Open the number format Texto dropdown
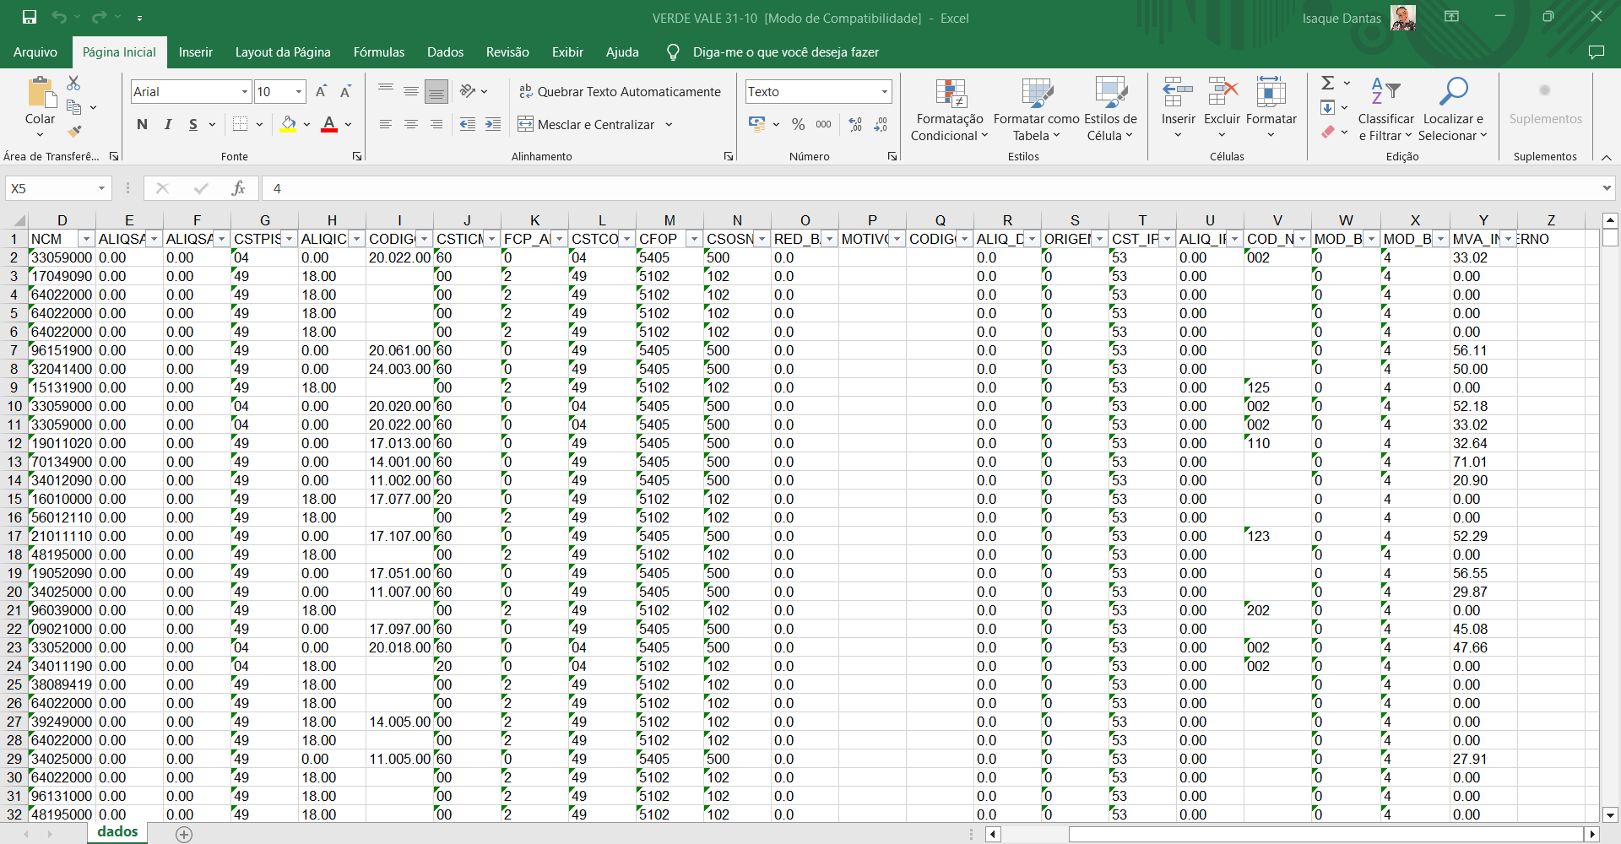This screenshot has height=844, width=1621. tap(885, 91)
